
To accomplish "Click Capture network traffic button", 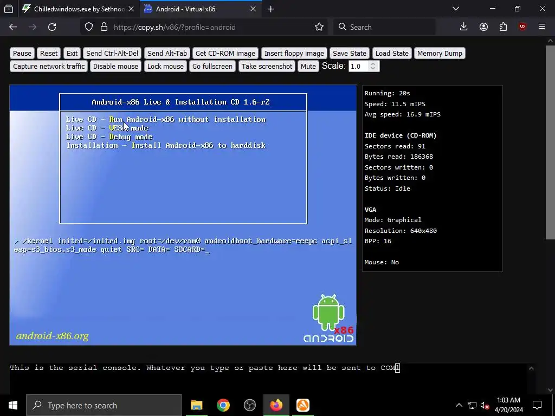I will pyautogui.click(x=49, y=67).
